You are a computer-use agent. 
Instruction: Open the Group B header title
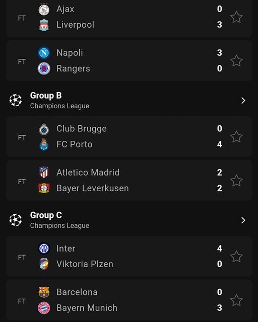click(x=46, y=96)
